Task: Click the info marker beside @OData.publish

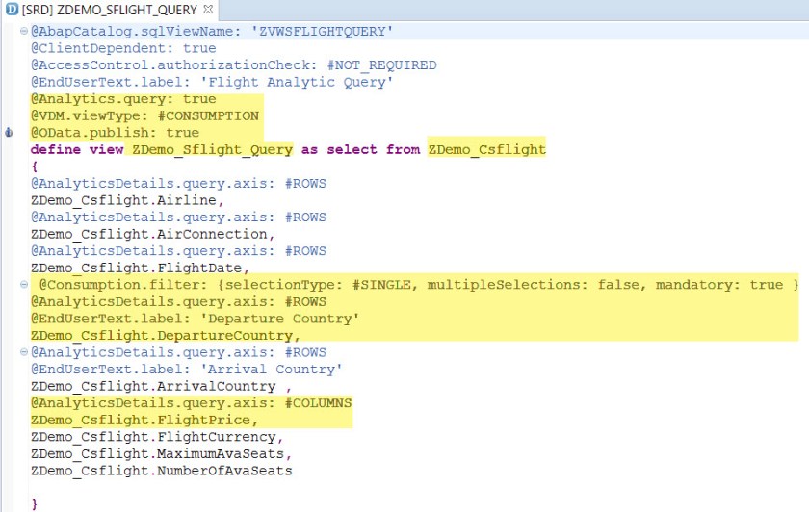Action: pos(9,133)
